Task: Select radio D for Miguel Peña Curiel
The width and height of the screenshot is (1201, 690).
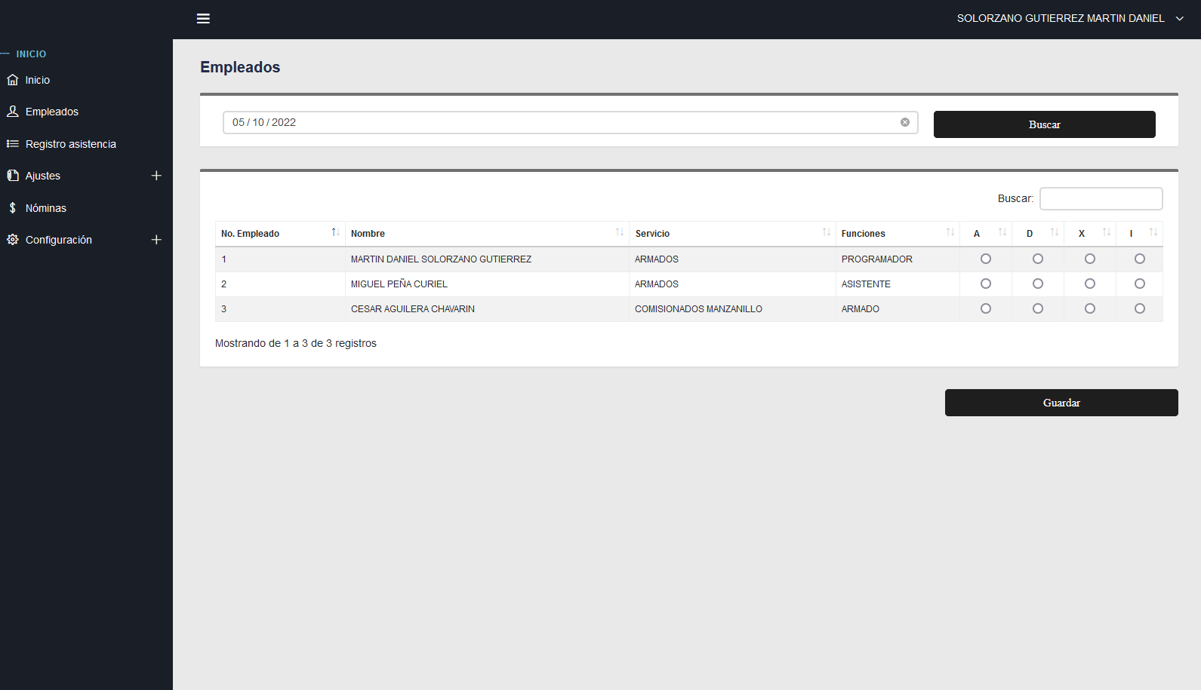Action: [x=1038, y=284]
